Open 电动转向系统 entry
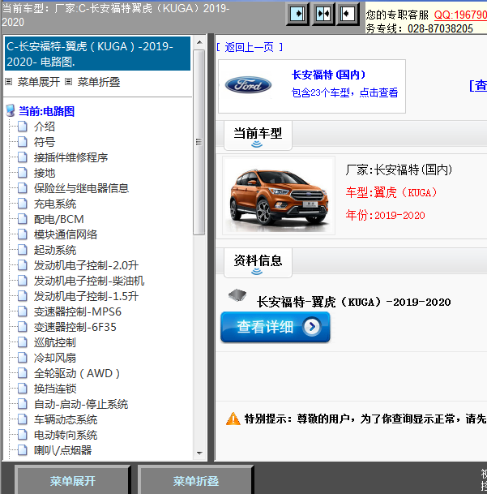This screenshot has height=494, width=487. pyautogui.click(x=66, y=435)
